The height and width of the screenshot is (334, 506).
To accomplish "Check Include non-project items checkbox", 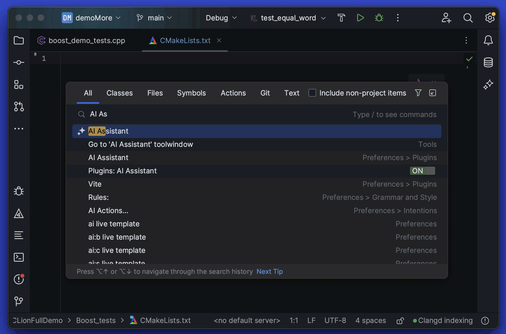I will 312,93.
